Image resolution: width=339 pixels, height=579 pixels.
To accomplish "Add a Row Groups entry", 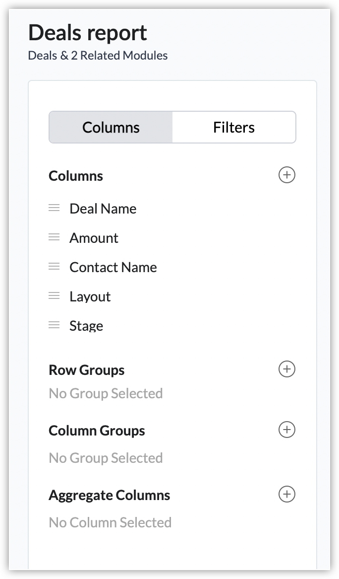I will (x=286, y=369).
